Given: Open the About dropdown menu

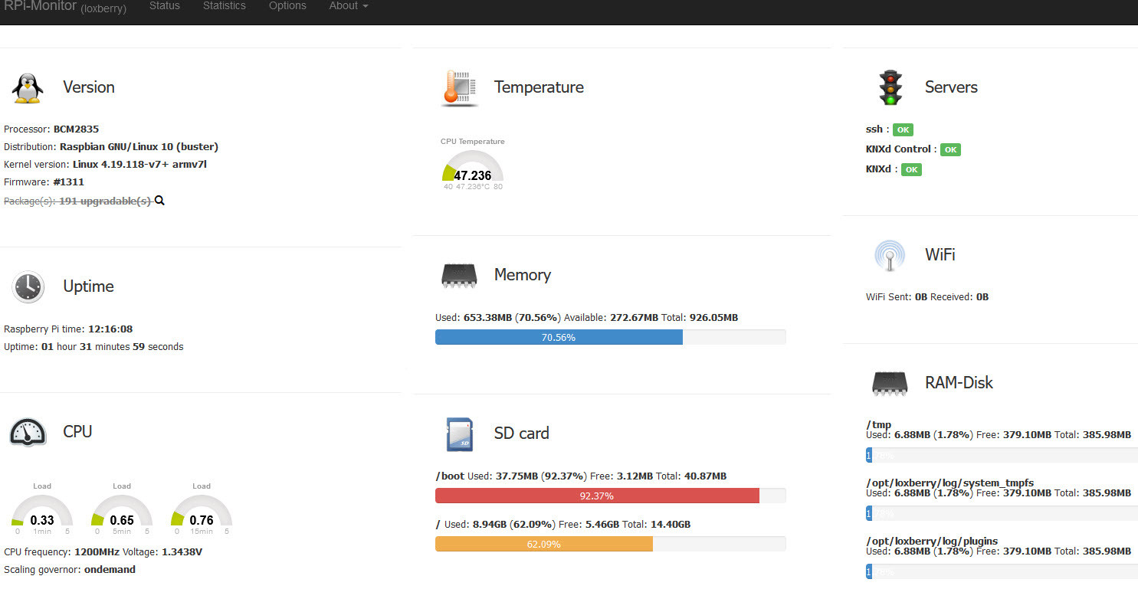Looking at the screenshot, I should [349, 6].
